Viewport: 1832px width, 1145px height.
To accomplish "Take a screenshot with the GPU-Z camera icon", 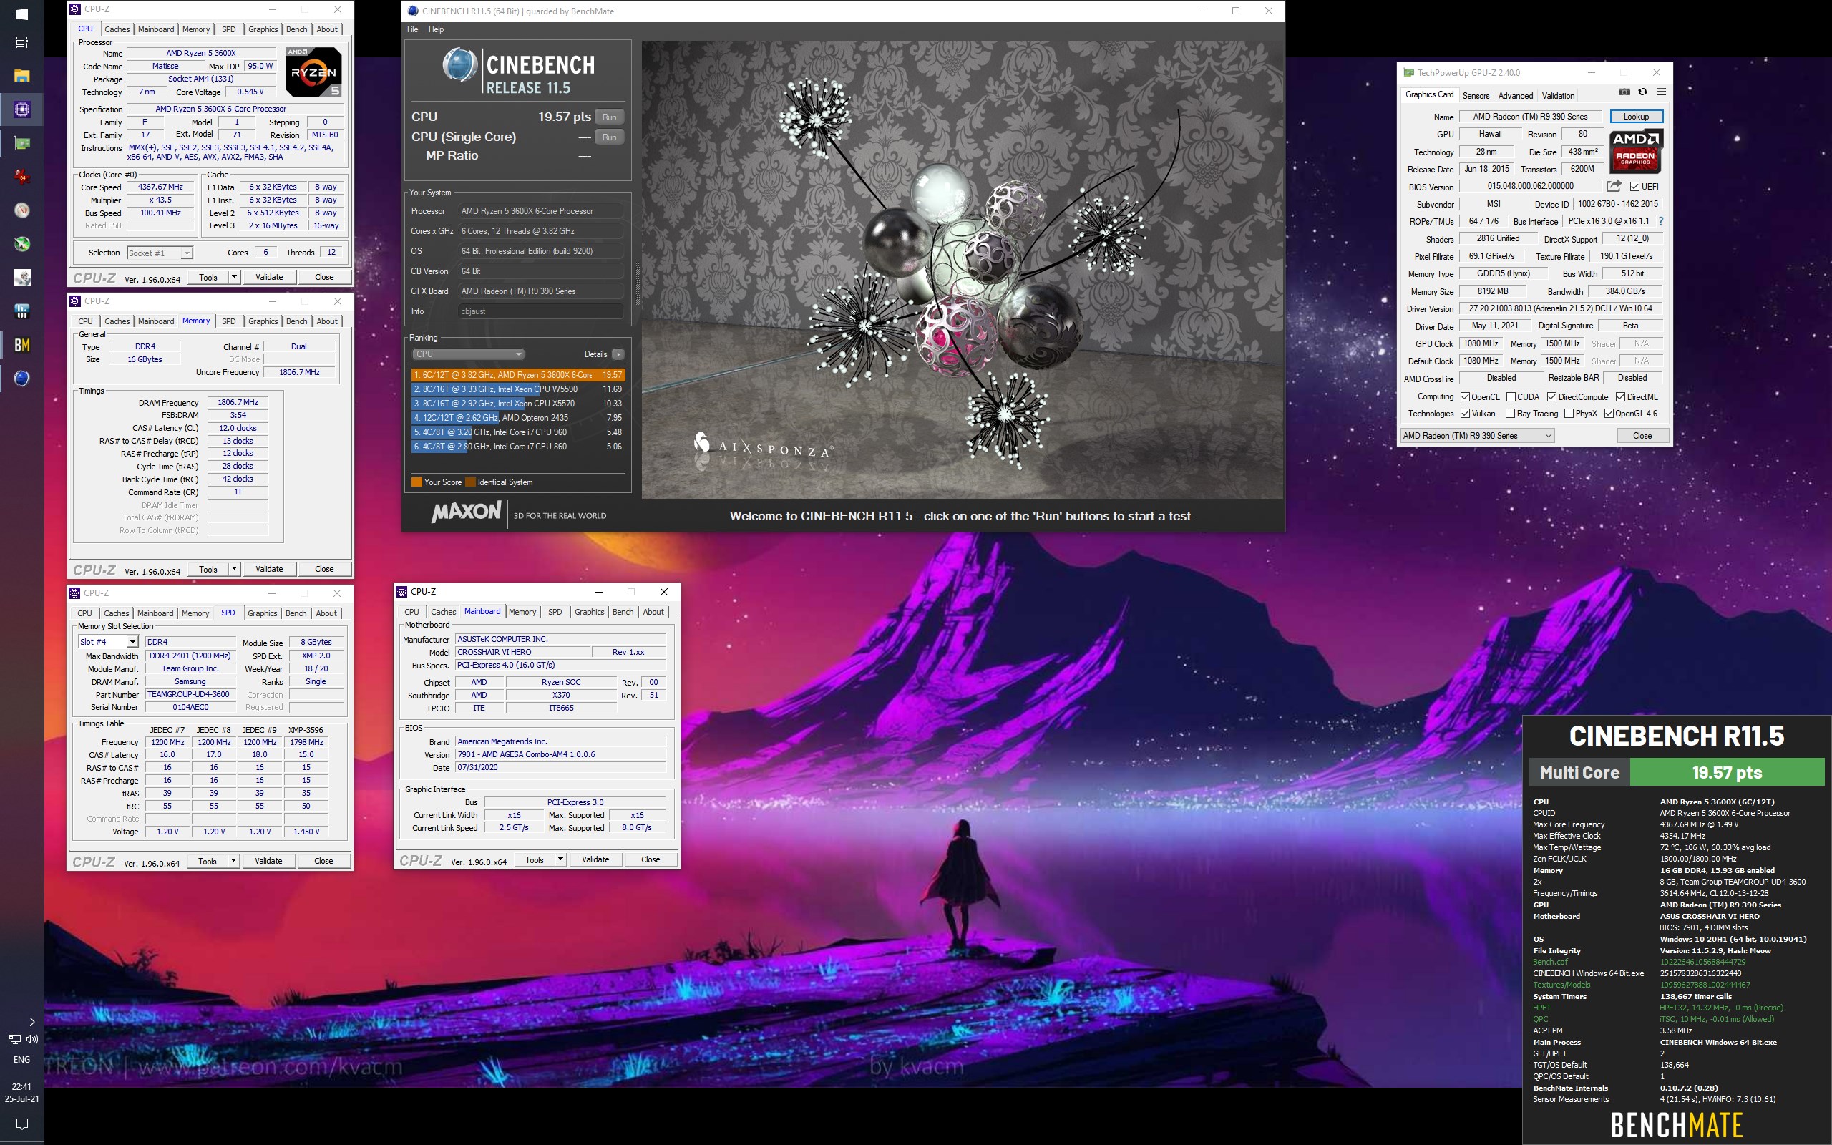I will (x=1624, y=92).
